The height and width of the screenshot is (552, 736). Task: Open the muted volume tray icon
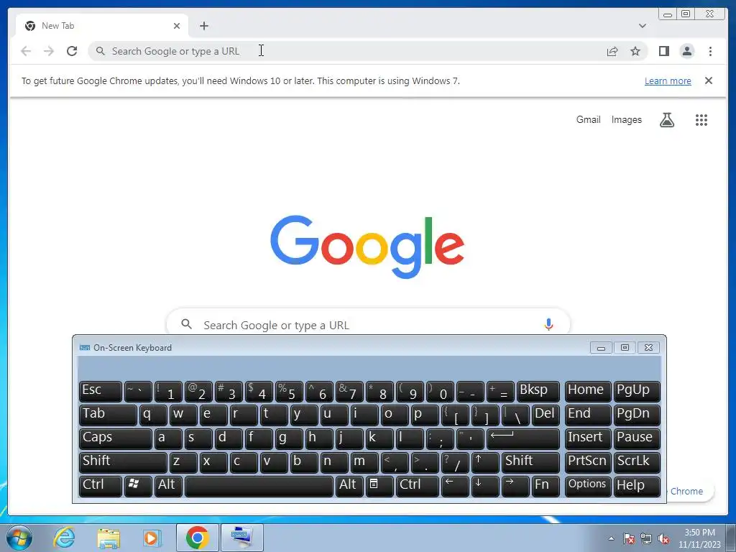coord(663,539)
